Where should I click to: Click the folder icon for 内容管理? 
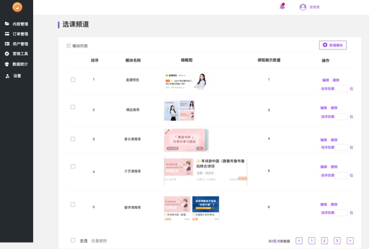click(7, 24)
